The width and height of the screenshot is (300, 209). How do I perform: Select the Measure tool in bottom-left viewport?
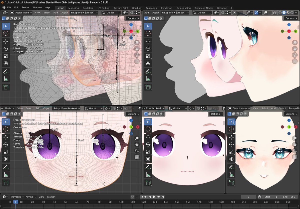6,175
